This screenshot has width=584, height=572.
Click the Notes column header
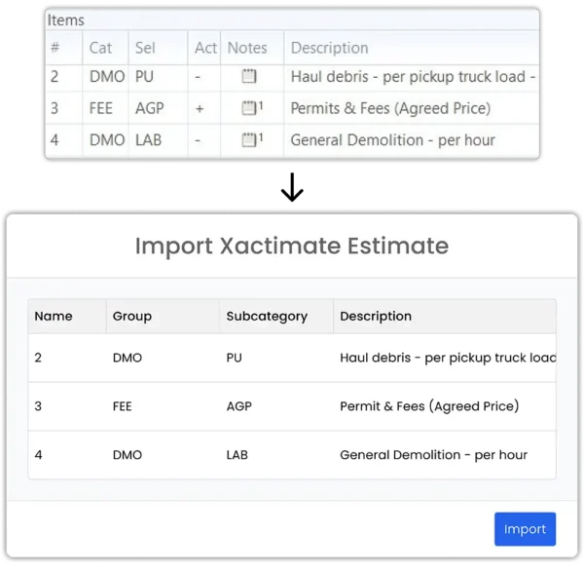click(247, 48)
